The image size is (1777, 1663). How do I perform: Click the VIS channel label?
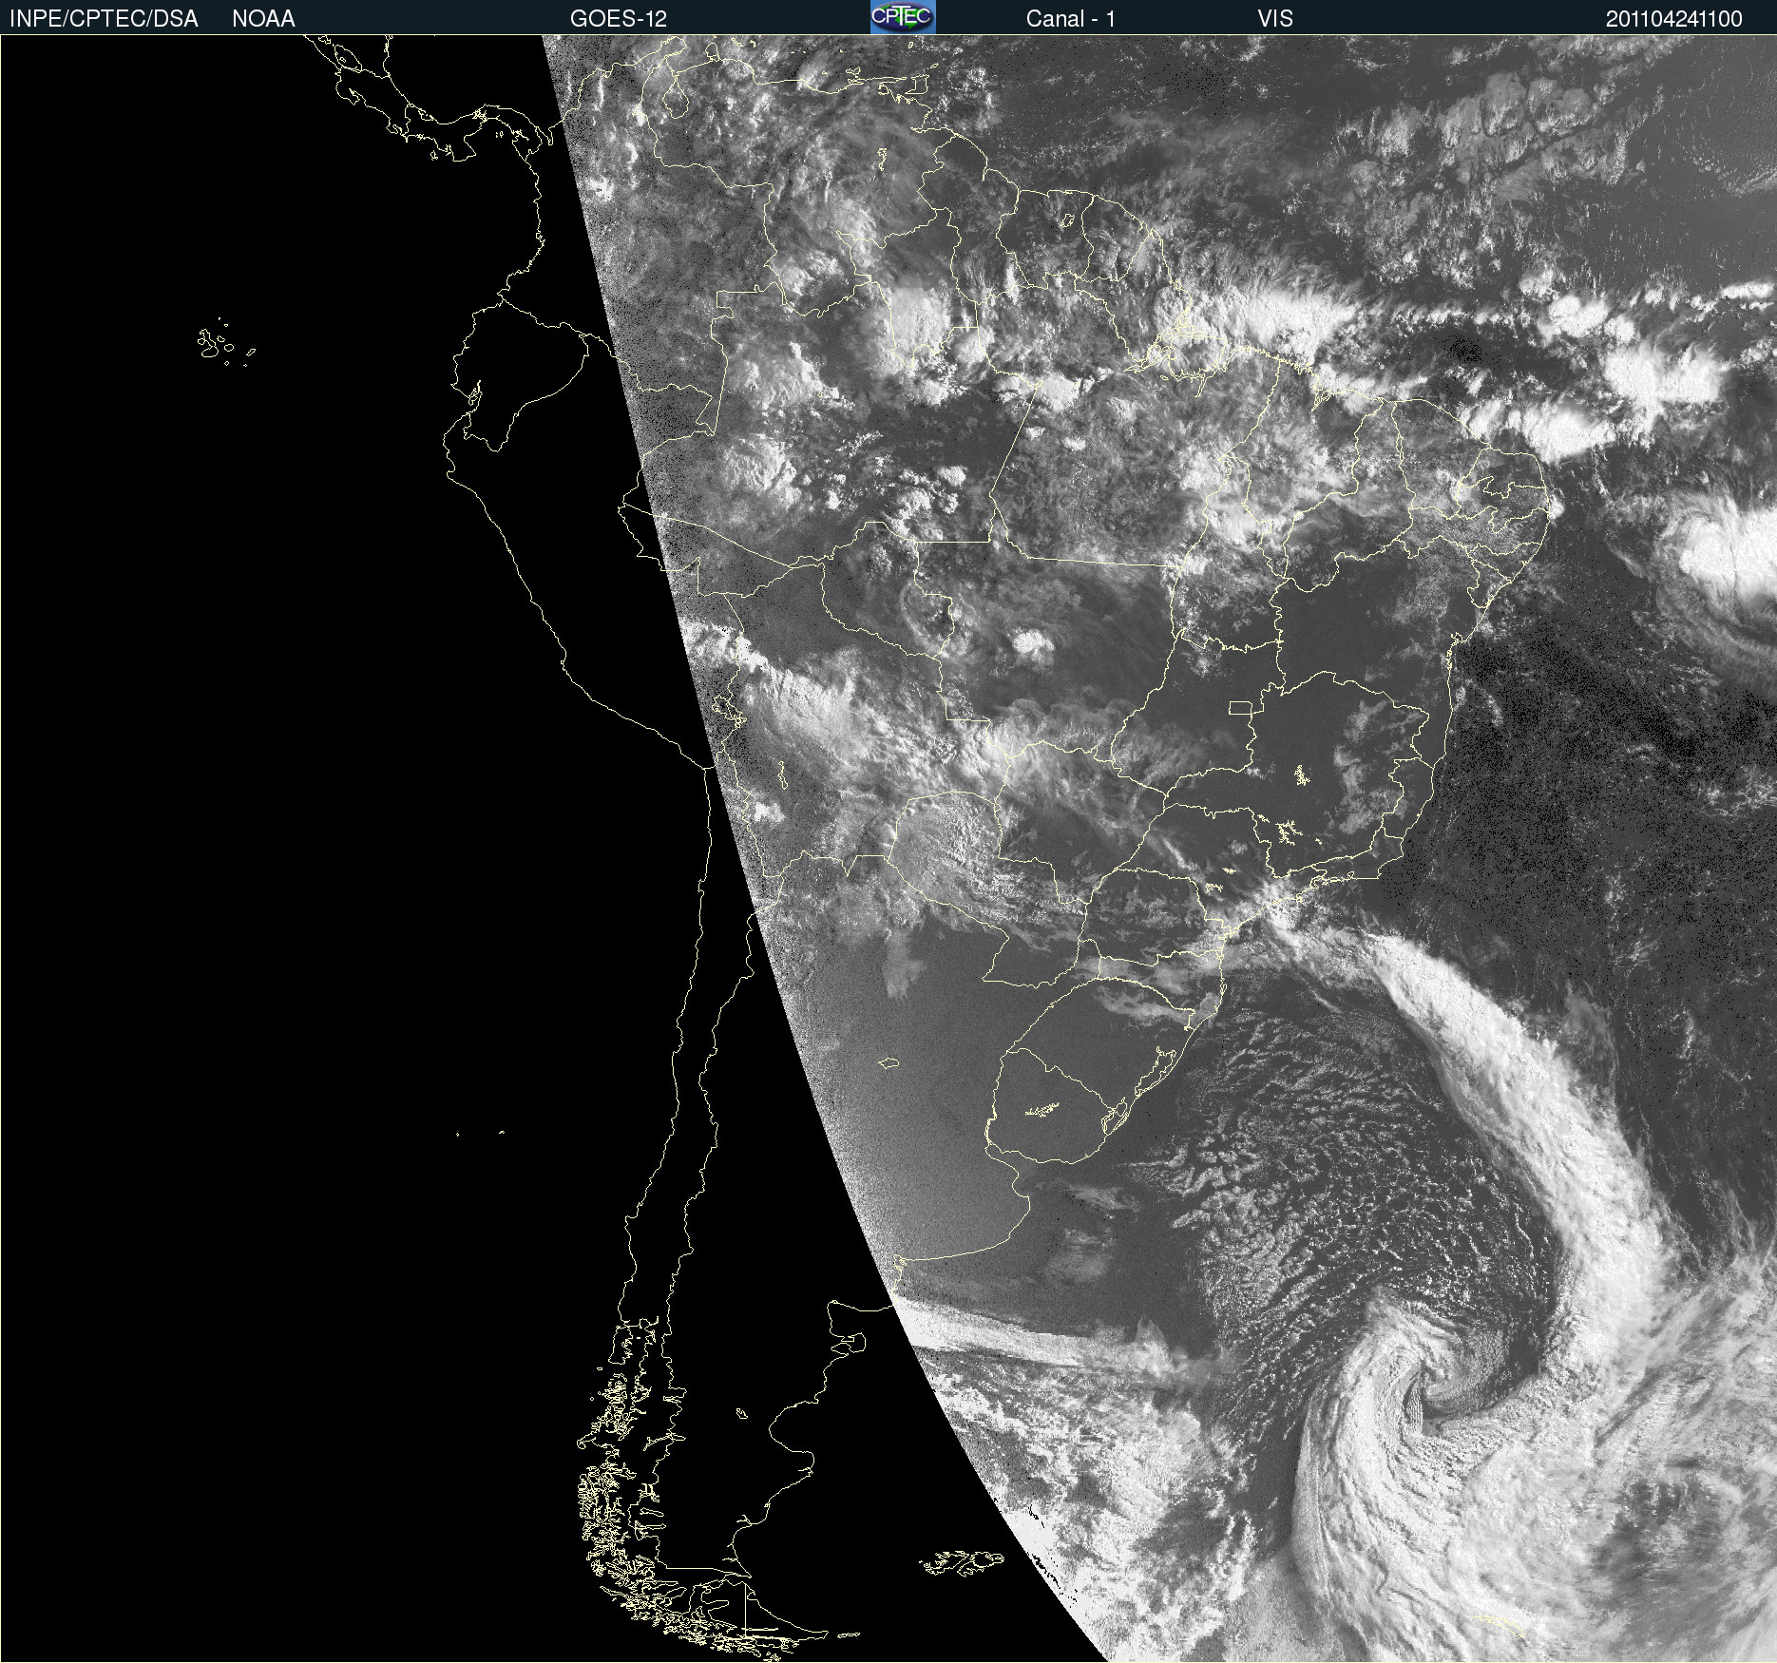(x=1275, y=19)
